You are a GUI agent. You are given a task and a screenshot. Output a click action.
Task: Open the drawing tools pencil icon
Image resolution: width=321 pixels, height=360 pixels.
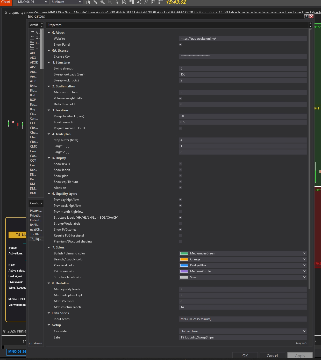[95, 2]
